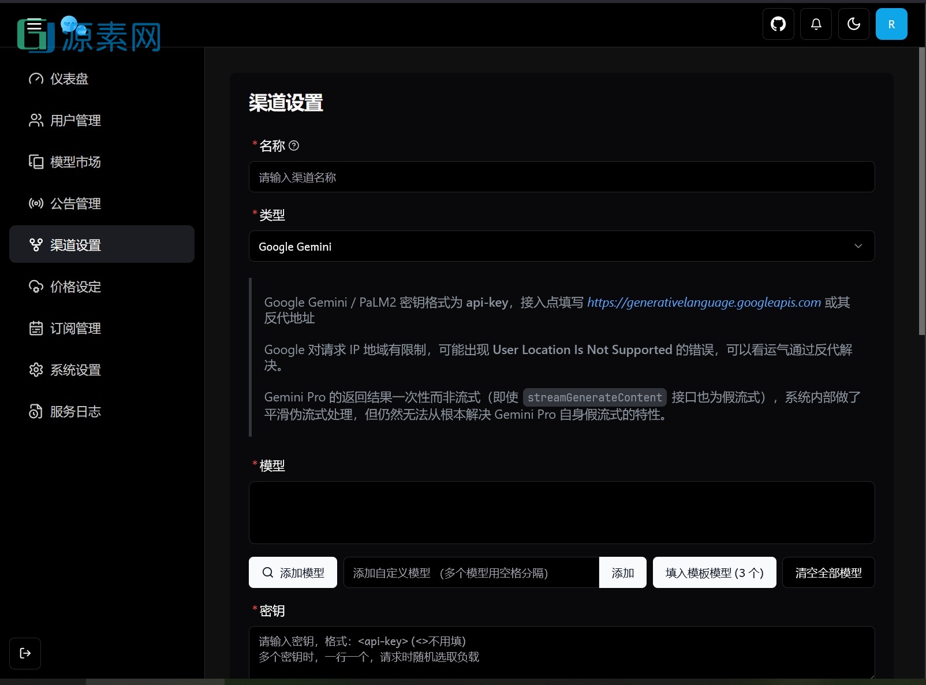926x685 pixels.
Task: Click the logout icon at bottom left
Action: click(25, 653)
